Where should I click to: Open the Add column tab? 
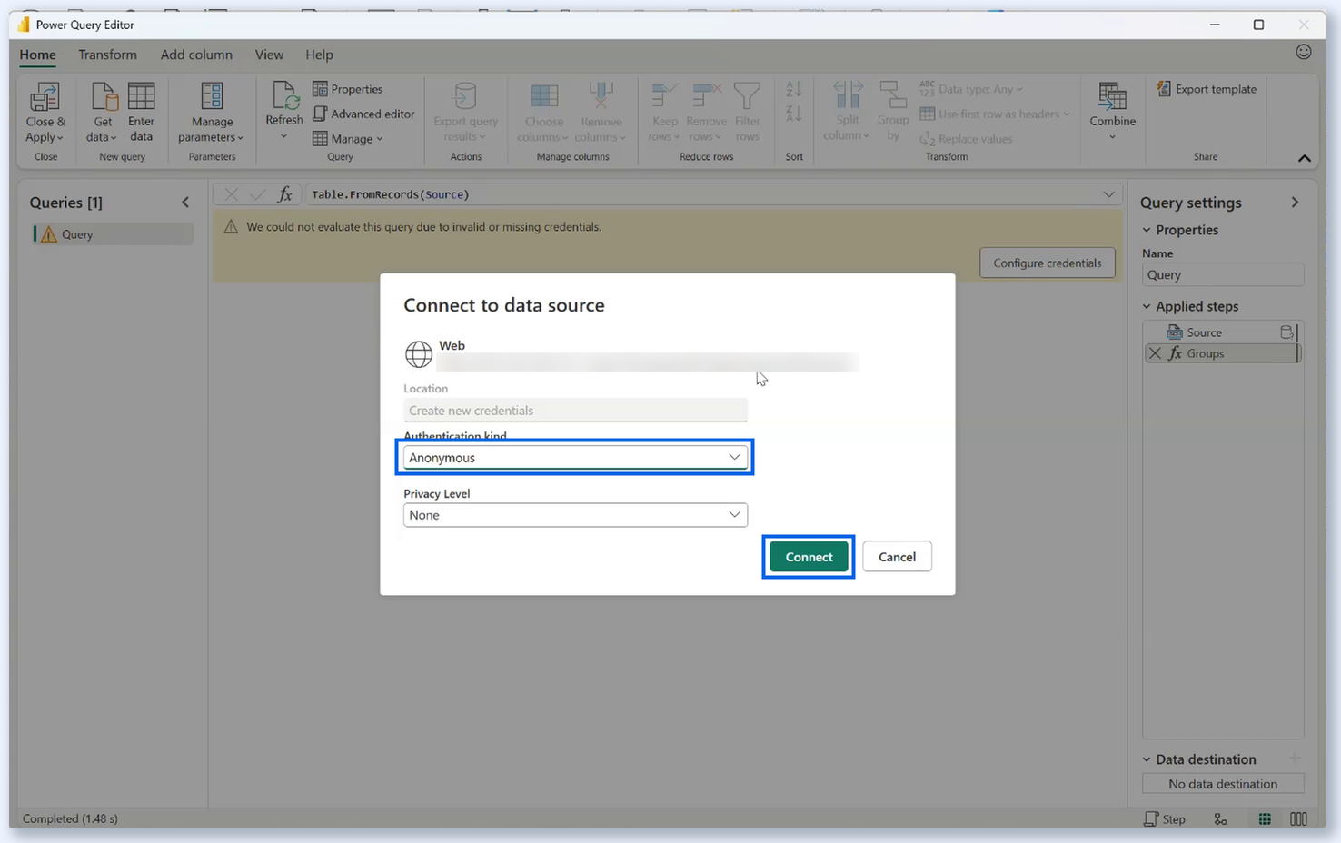[196, 55]
